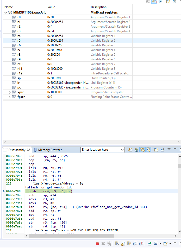This screenshot has height=248, width=181.
Task: Select the Disassembly tab
Action: pos(17,150)
